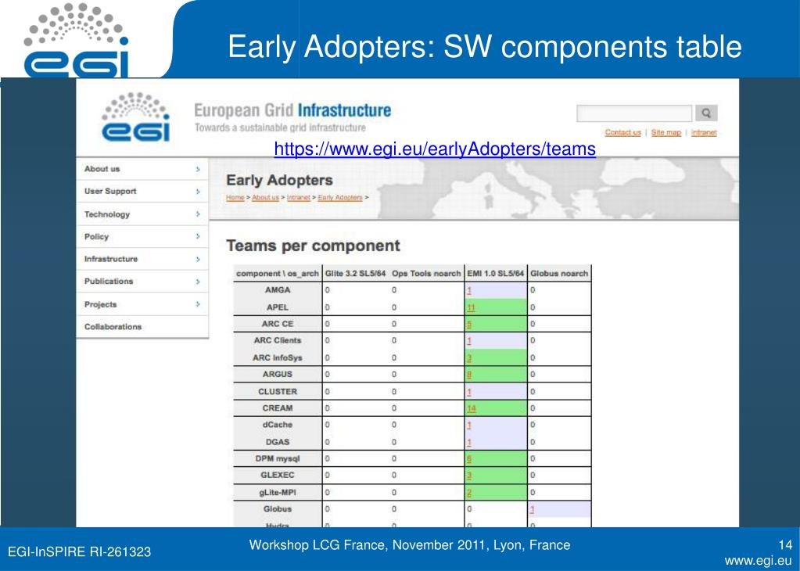
Task: Open the earlyAdopters/teams URL link
Action: coord(435,149)
